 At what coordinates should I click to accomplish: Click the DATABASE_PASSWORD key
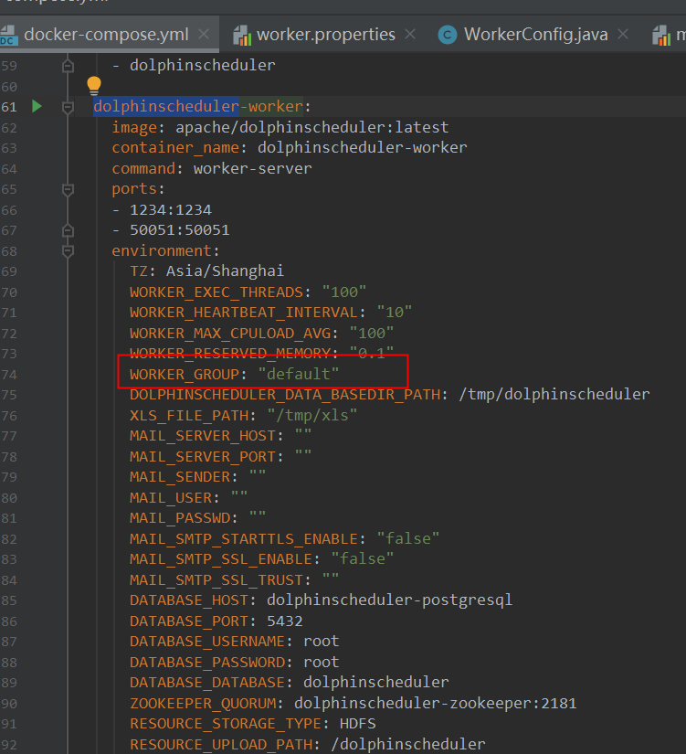click(207, 663)
